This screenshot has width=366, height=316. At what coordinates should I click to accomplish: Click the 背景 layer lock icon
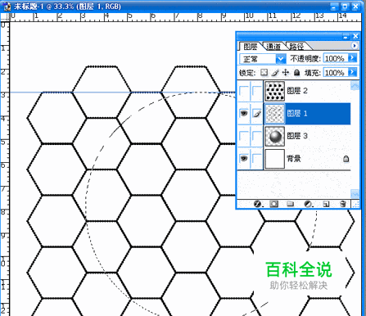click(346, 159)
